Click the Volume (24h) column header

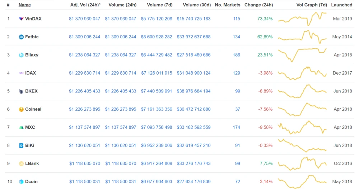tap(122, 5)
